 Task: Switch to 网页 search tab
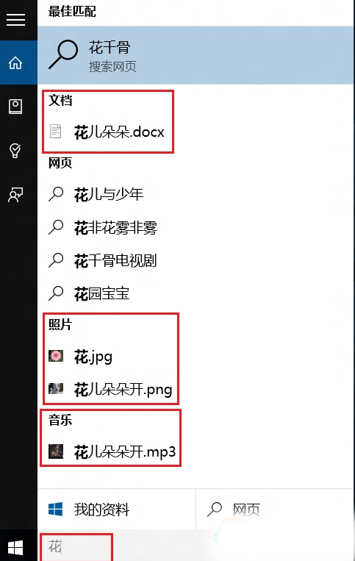[x=275, y=509]
